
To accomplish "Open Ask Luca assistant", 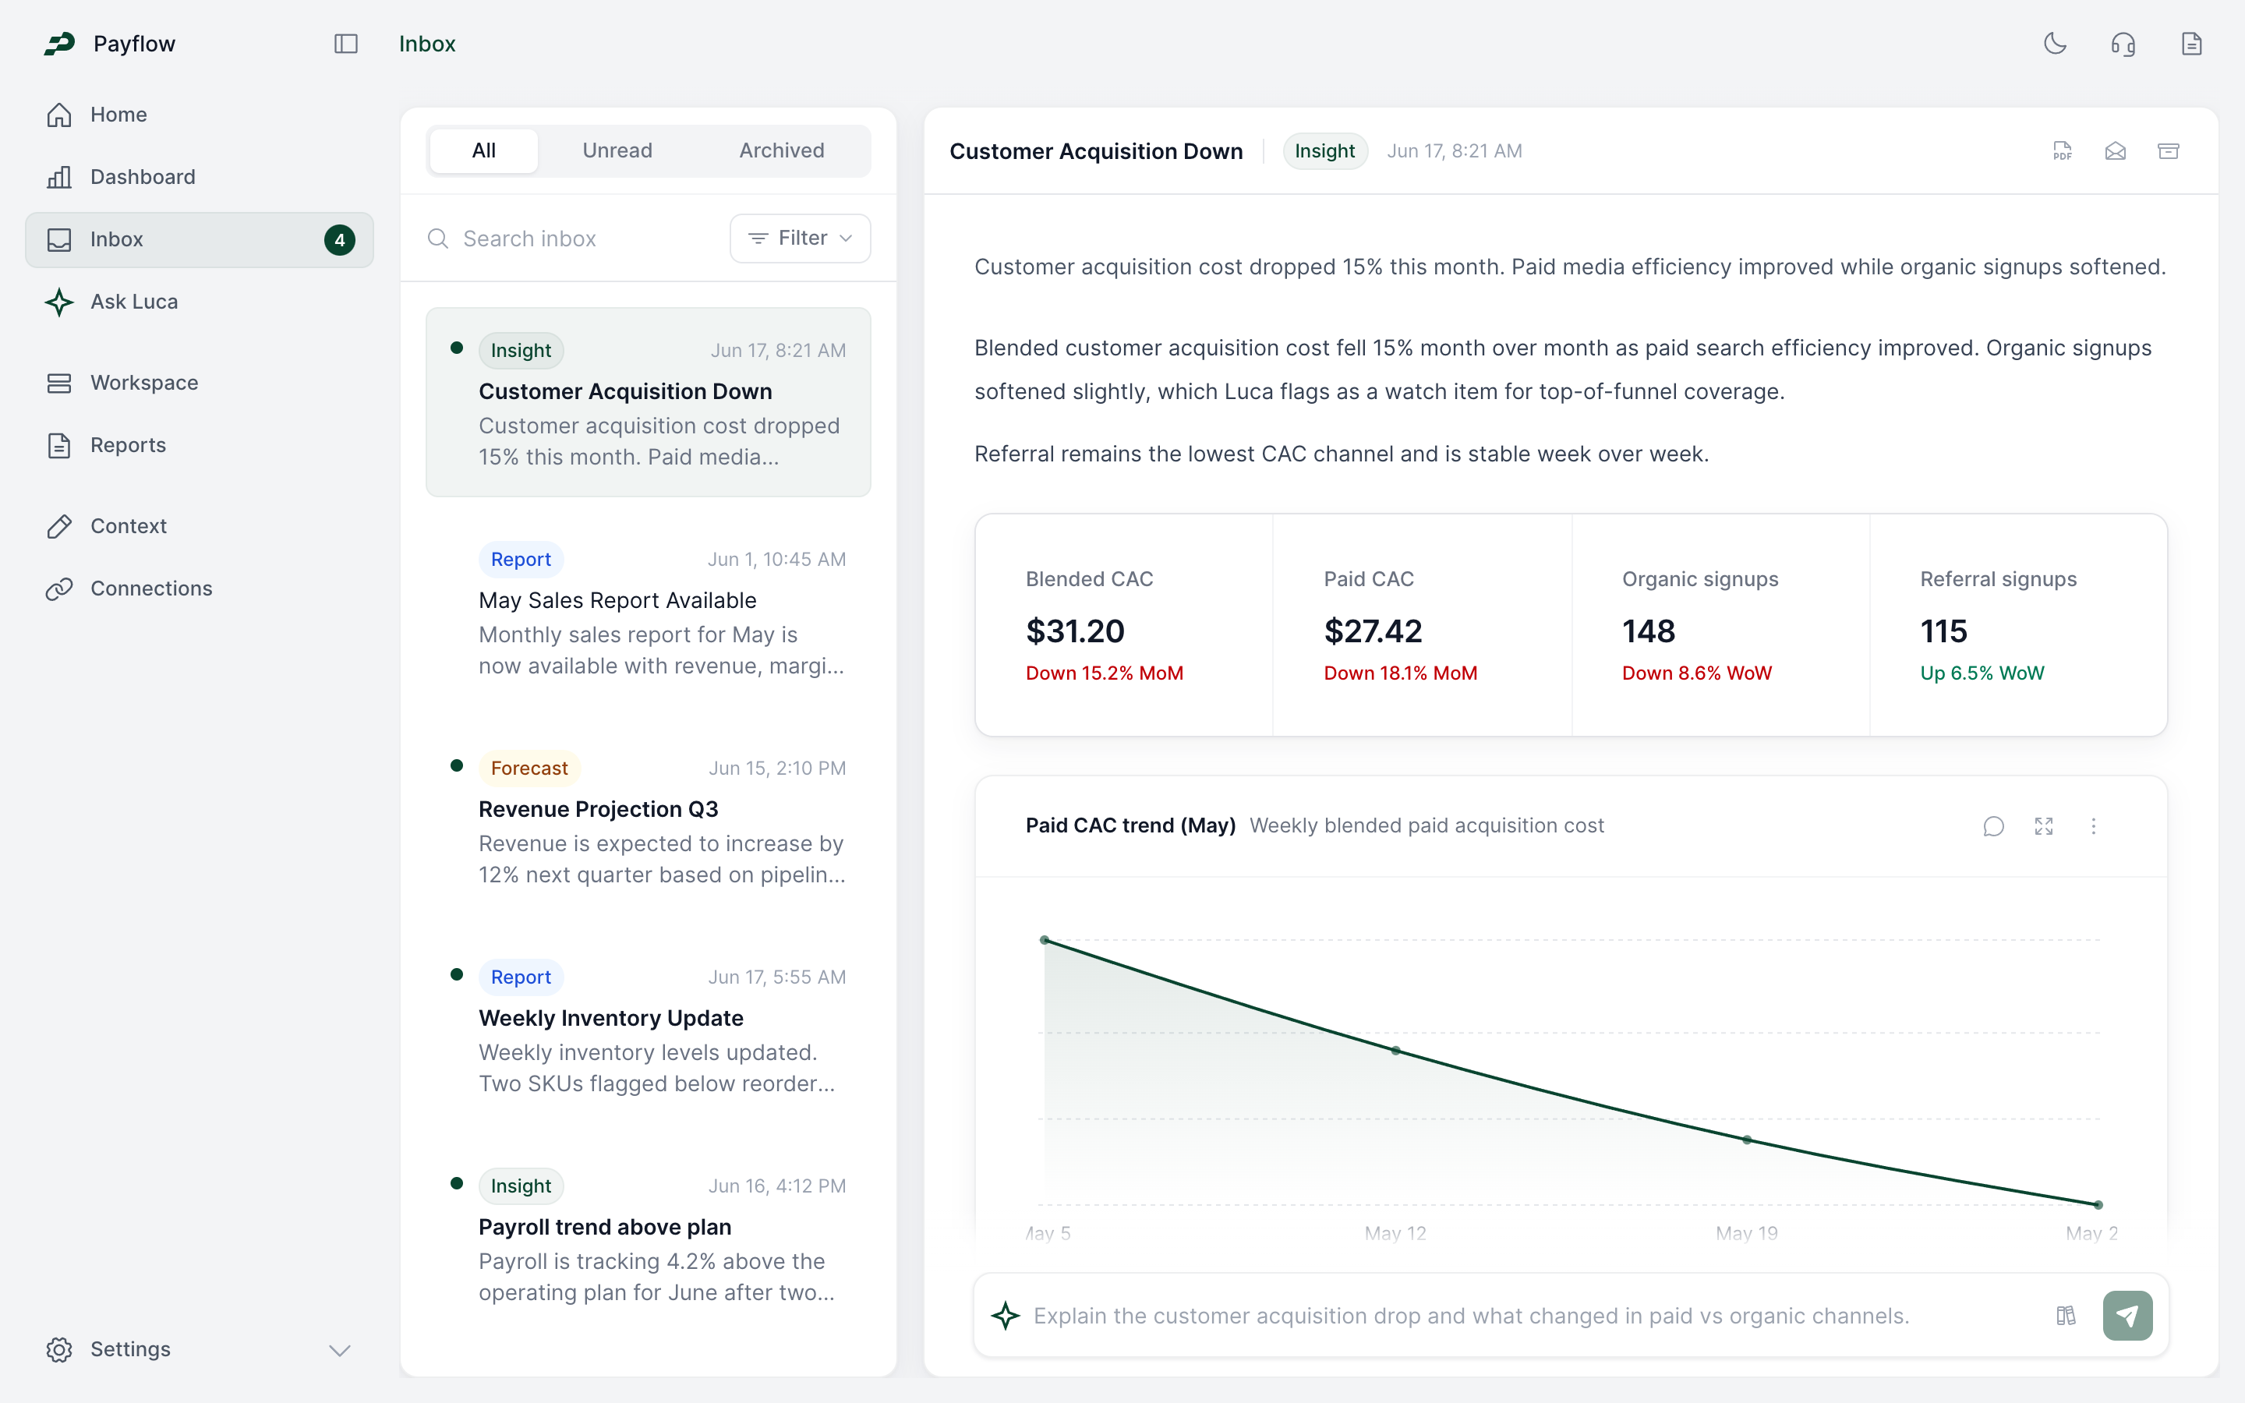I will point(200,302).
